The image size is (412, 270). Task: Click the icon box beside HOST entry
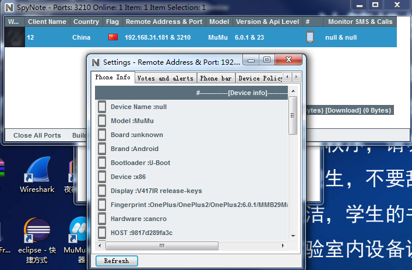click(x=102, y=233)
